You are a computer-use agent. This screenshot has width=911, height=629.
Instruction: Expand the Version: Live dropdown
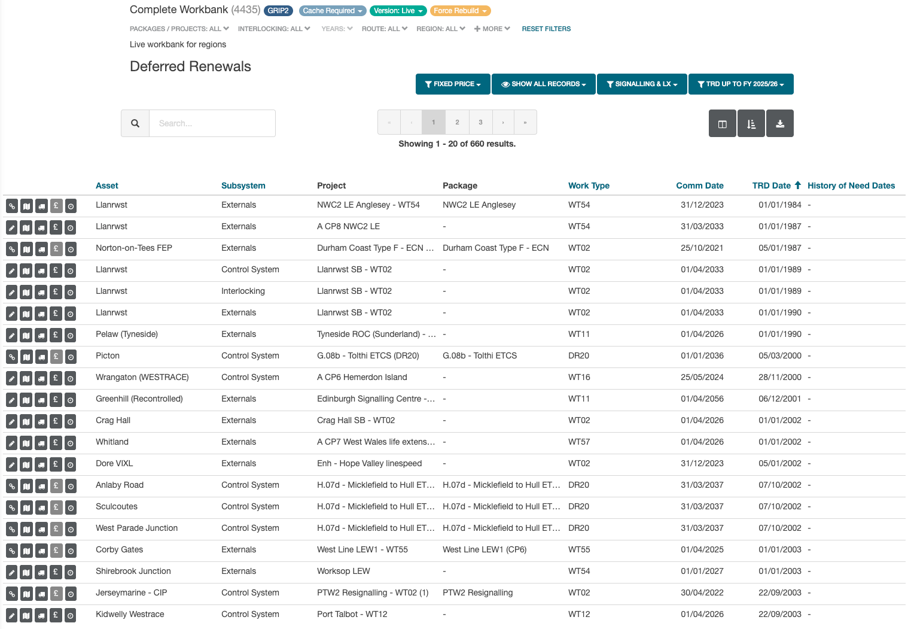398,11
